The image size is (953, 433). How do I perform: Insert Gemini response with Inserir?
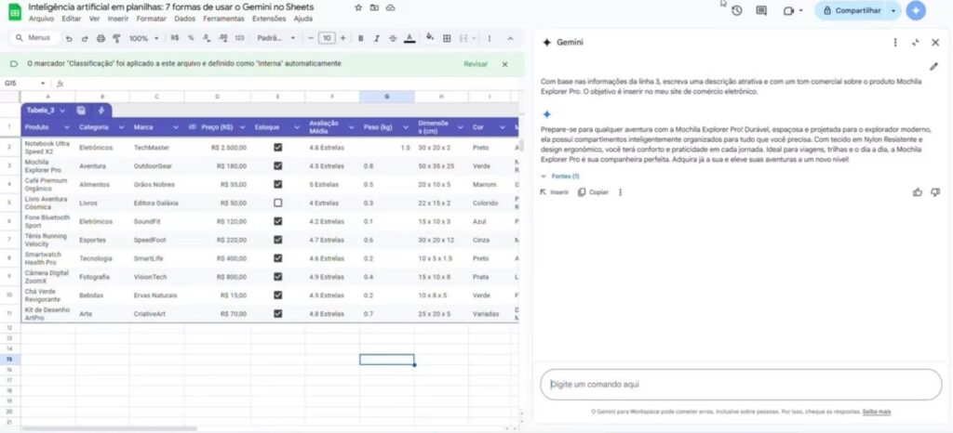(x=555, y=192)
